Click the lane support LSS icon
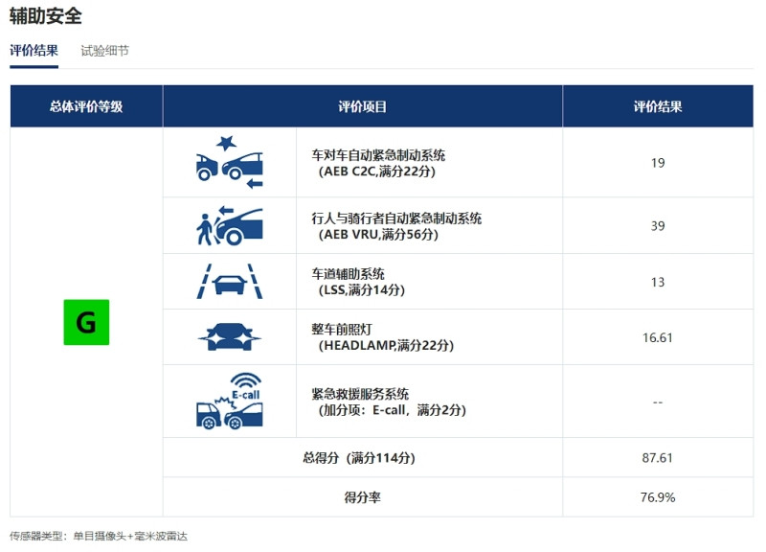The height and width of the screenshot is (552, 766). coord(230,281)
